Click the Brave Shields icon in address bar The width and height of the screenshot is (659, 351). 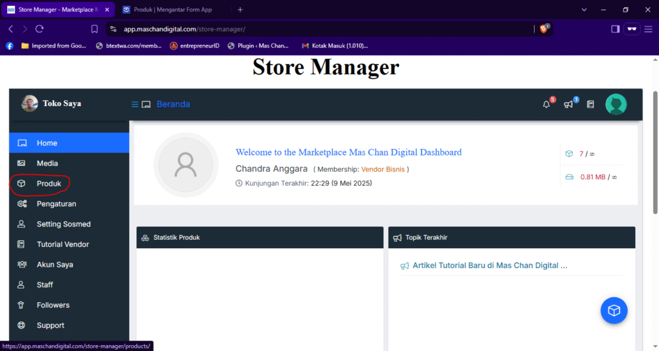(544, 28)
